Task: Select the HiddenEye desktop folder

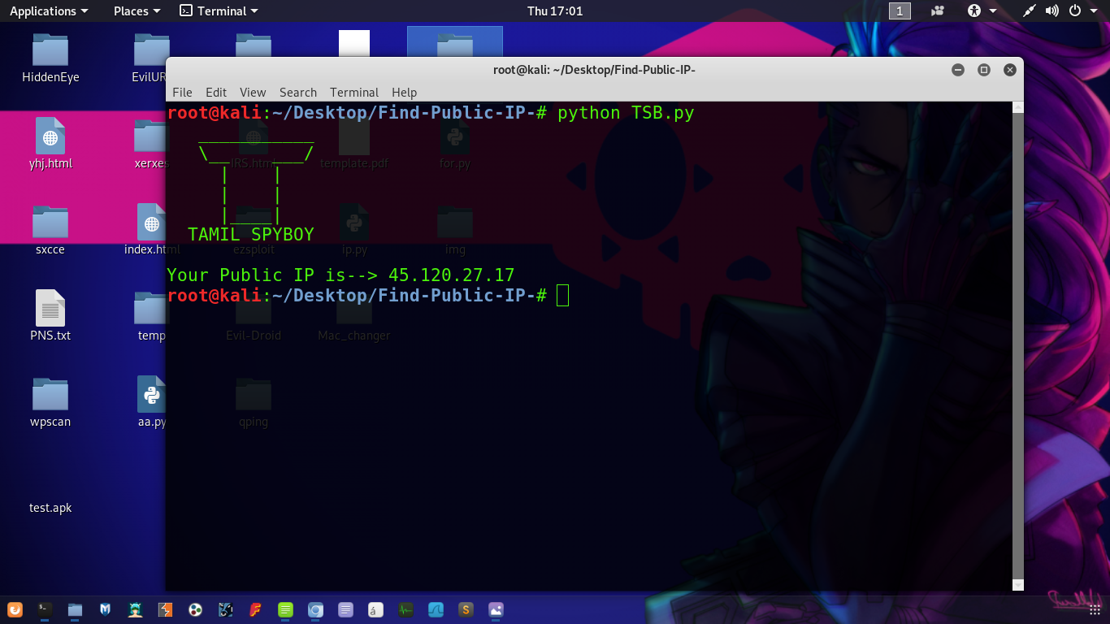Action: (50, 58)
